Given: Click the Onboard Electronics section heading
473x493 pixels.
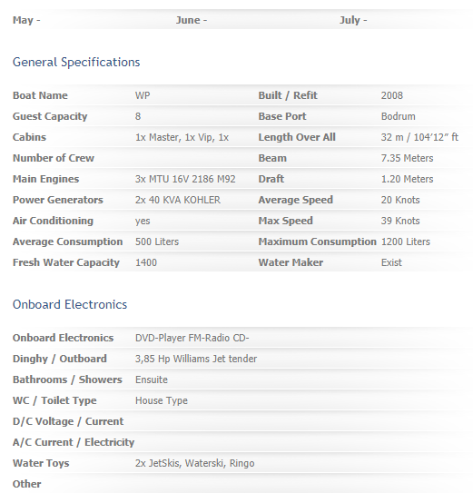Looking at the screenshot, I should [70, 304].
